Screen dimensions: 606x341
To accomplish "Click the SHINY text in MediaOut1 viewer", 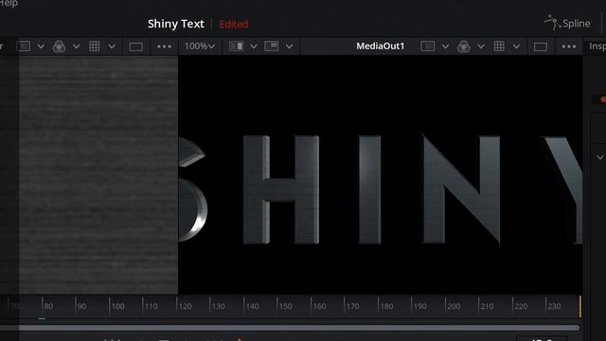I will 381,189.
